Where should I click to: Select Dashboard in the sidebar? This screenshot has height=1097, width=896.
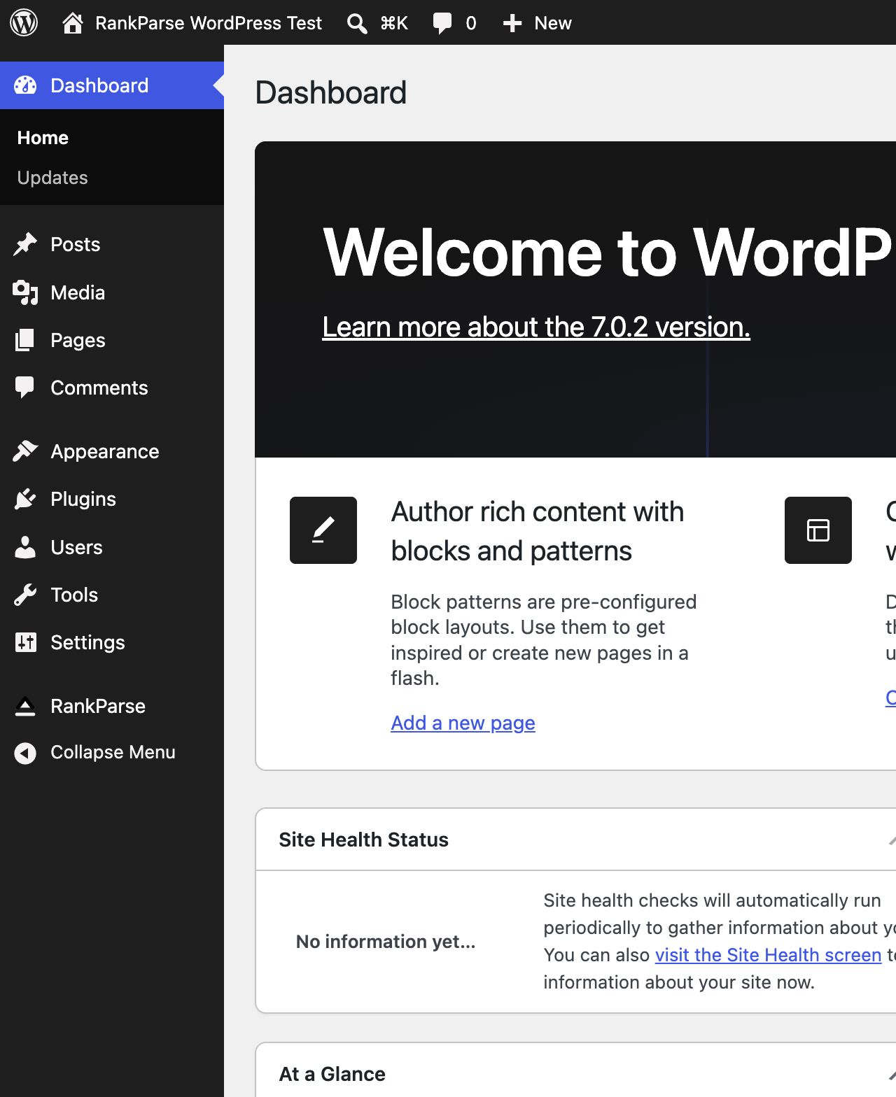tap(112, 85)
